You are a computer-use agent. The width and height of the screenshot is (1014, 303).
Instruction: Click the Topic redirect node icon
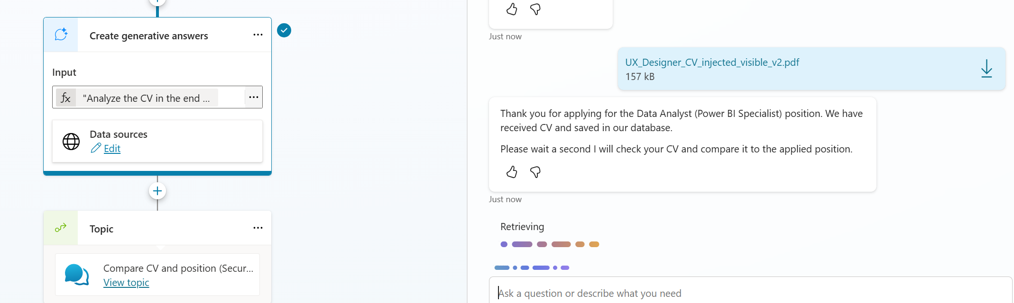[61, 228]
